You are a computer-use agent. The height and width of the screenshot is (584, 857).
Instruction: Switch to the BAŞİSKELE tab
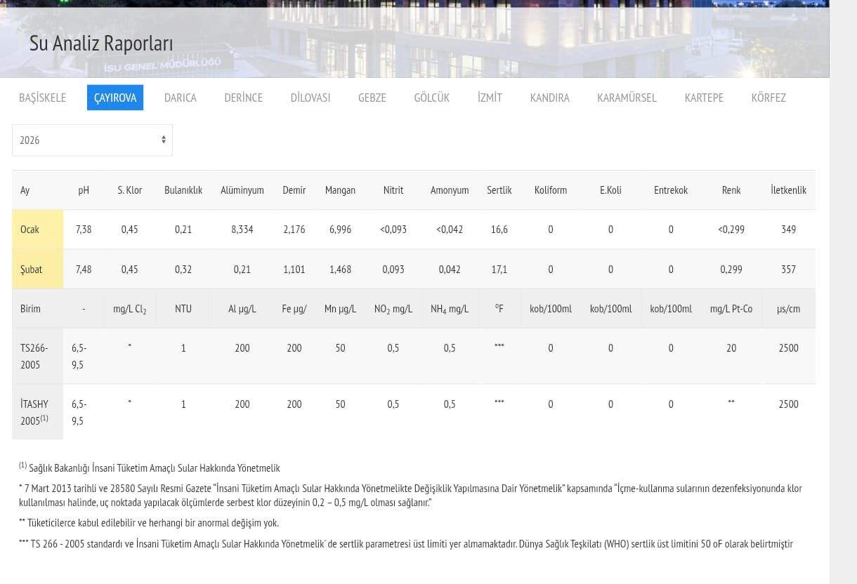pos(42,98)
